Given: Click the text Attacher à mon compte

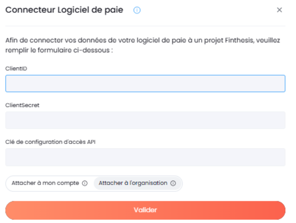Looking at the screenshot, I should click(45, 183).
